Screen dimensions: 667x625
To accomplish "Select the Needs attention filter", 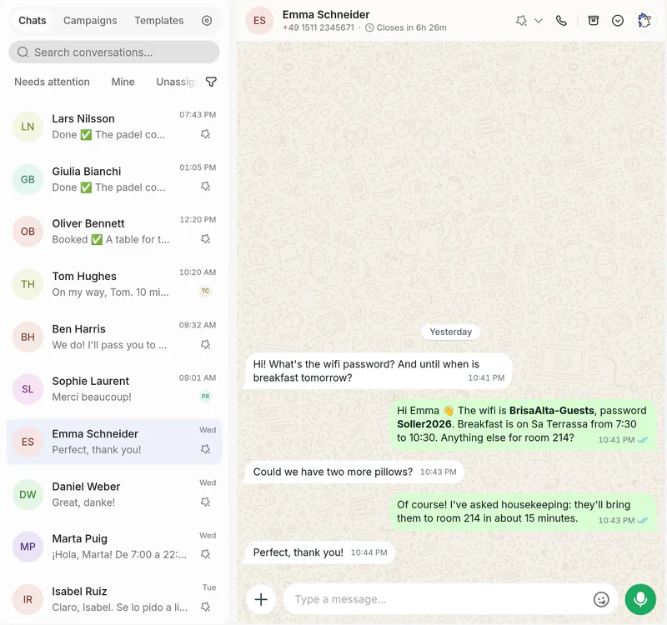I will point(52,82).
